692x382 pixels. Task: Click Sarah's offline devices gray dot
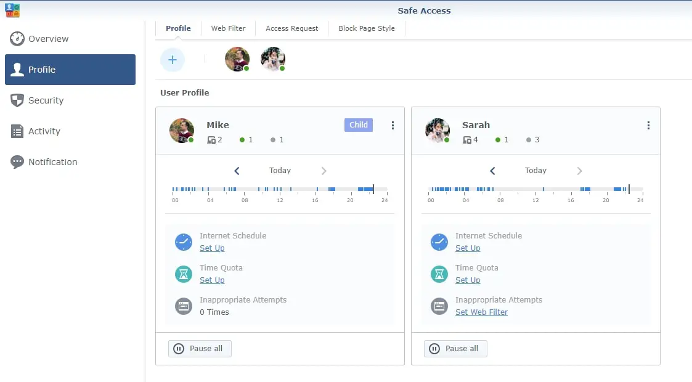tap(528, 140)
